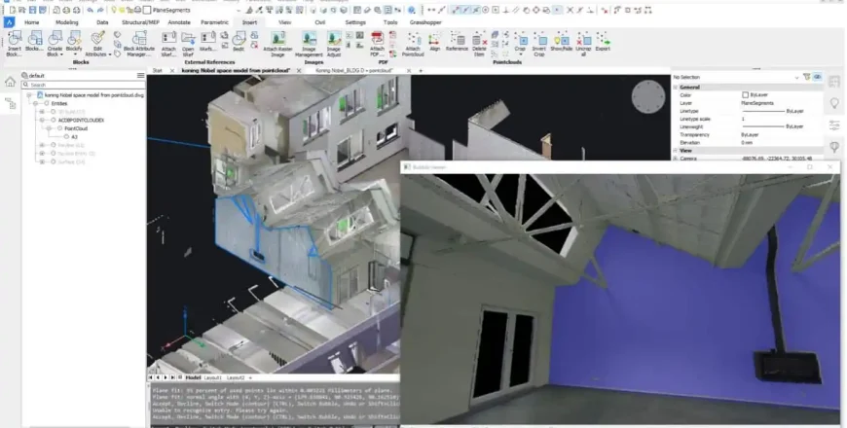The width and height of the screenshot is (847, 428).
Task: Switch to the Layout1 tab
Action: click(x=211, y=377)
